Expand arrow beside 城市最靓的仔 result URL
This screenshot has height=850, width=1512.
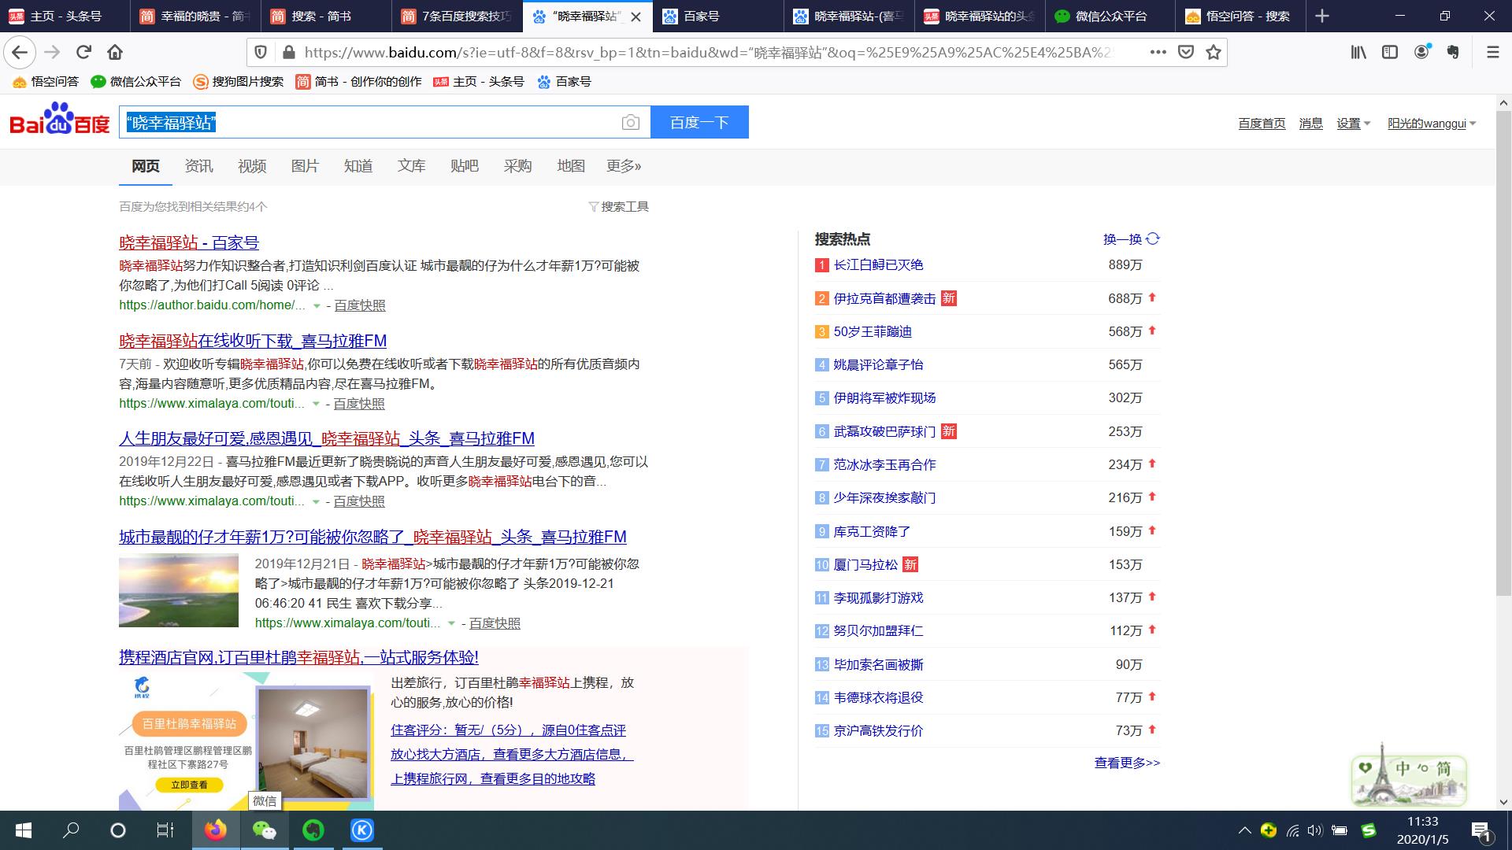tap(451, 623)
